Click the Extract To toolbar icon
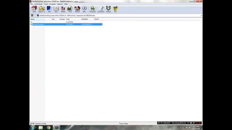232x130 pixels. click(42, 9)
